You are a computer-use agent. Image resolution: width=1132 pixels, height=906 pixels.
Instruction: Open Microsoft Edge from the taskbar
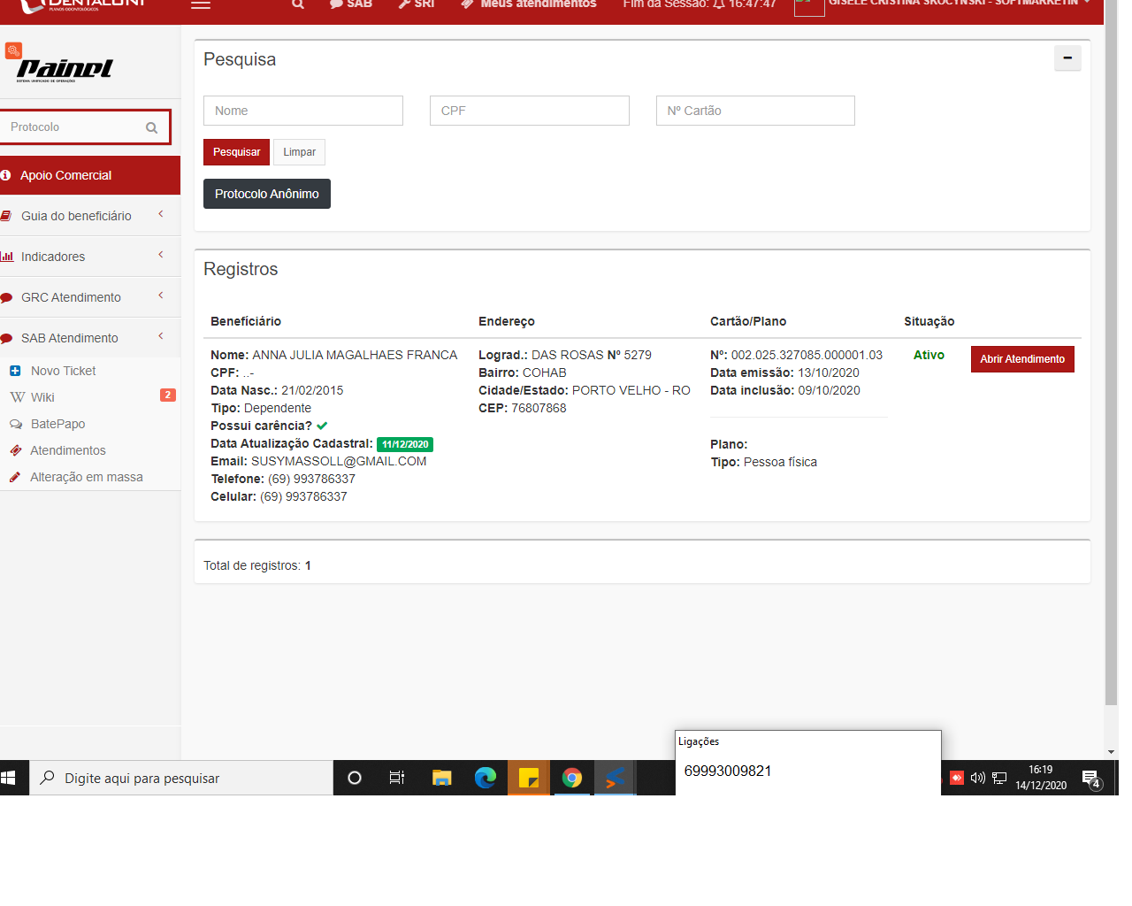(485, 778)
